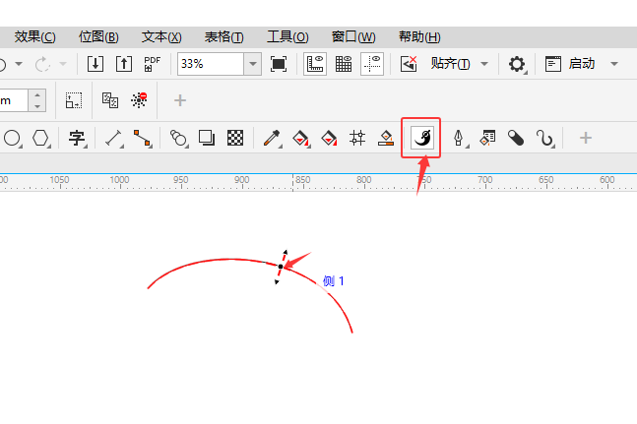Open the options gear icon
The width and height of the screenshot is (637, 424).
tap(517, 64)
